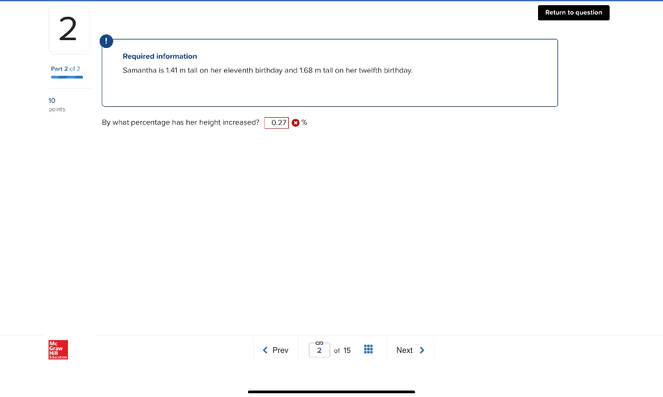The image size is (663, 397).
Task: Click the blue exclamation info icon
Action: [106, 41]
